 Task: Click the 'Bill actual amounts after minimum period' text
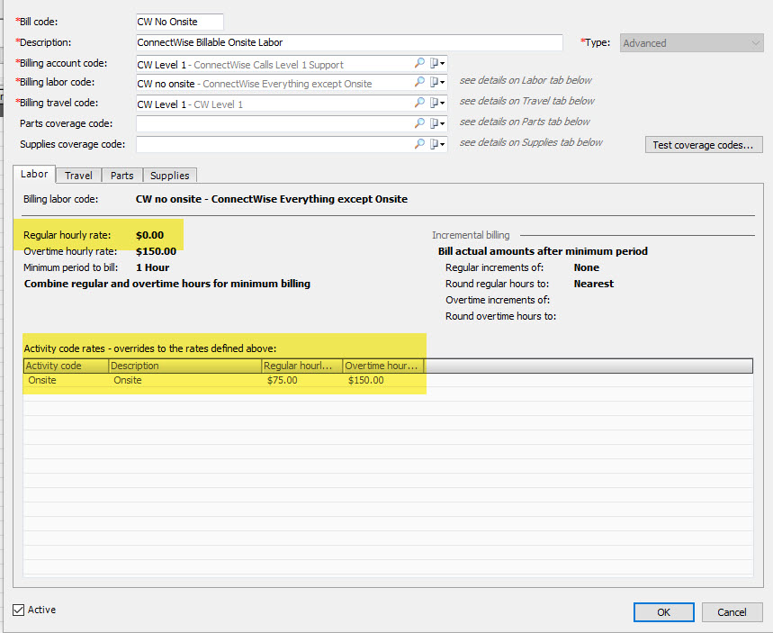[x=543, y=251]
